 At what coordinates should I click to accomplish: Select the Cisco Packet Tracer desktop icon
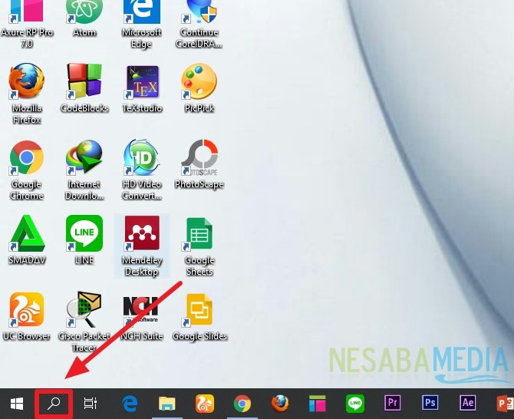pyautogui.click(x=84, y=322)
